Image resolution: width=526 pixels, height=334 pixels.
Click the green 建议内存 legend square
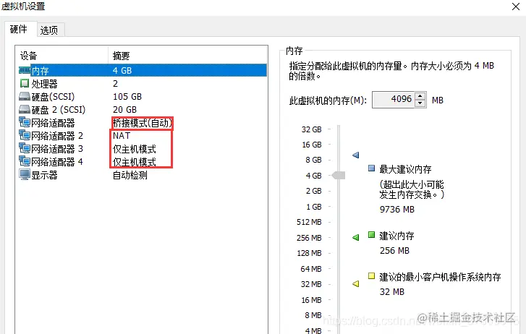pos(371,235)
